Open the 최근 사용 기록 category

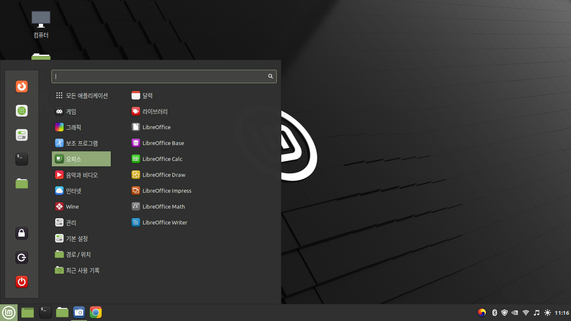click(x=81, y=270)
